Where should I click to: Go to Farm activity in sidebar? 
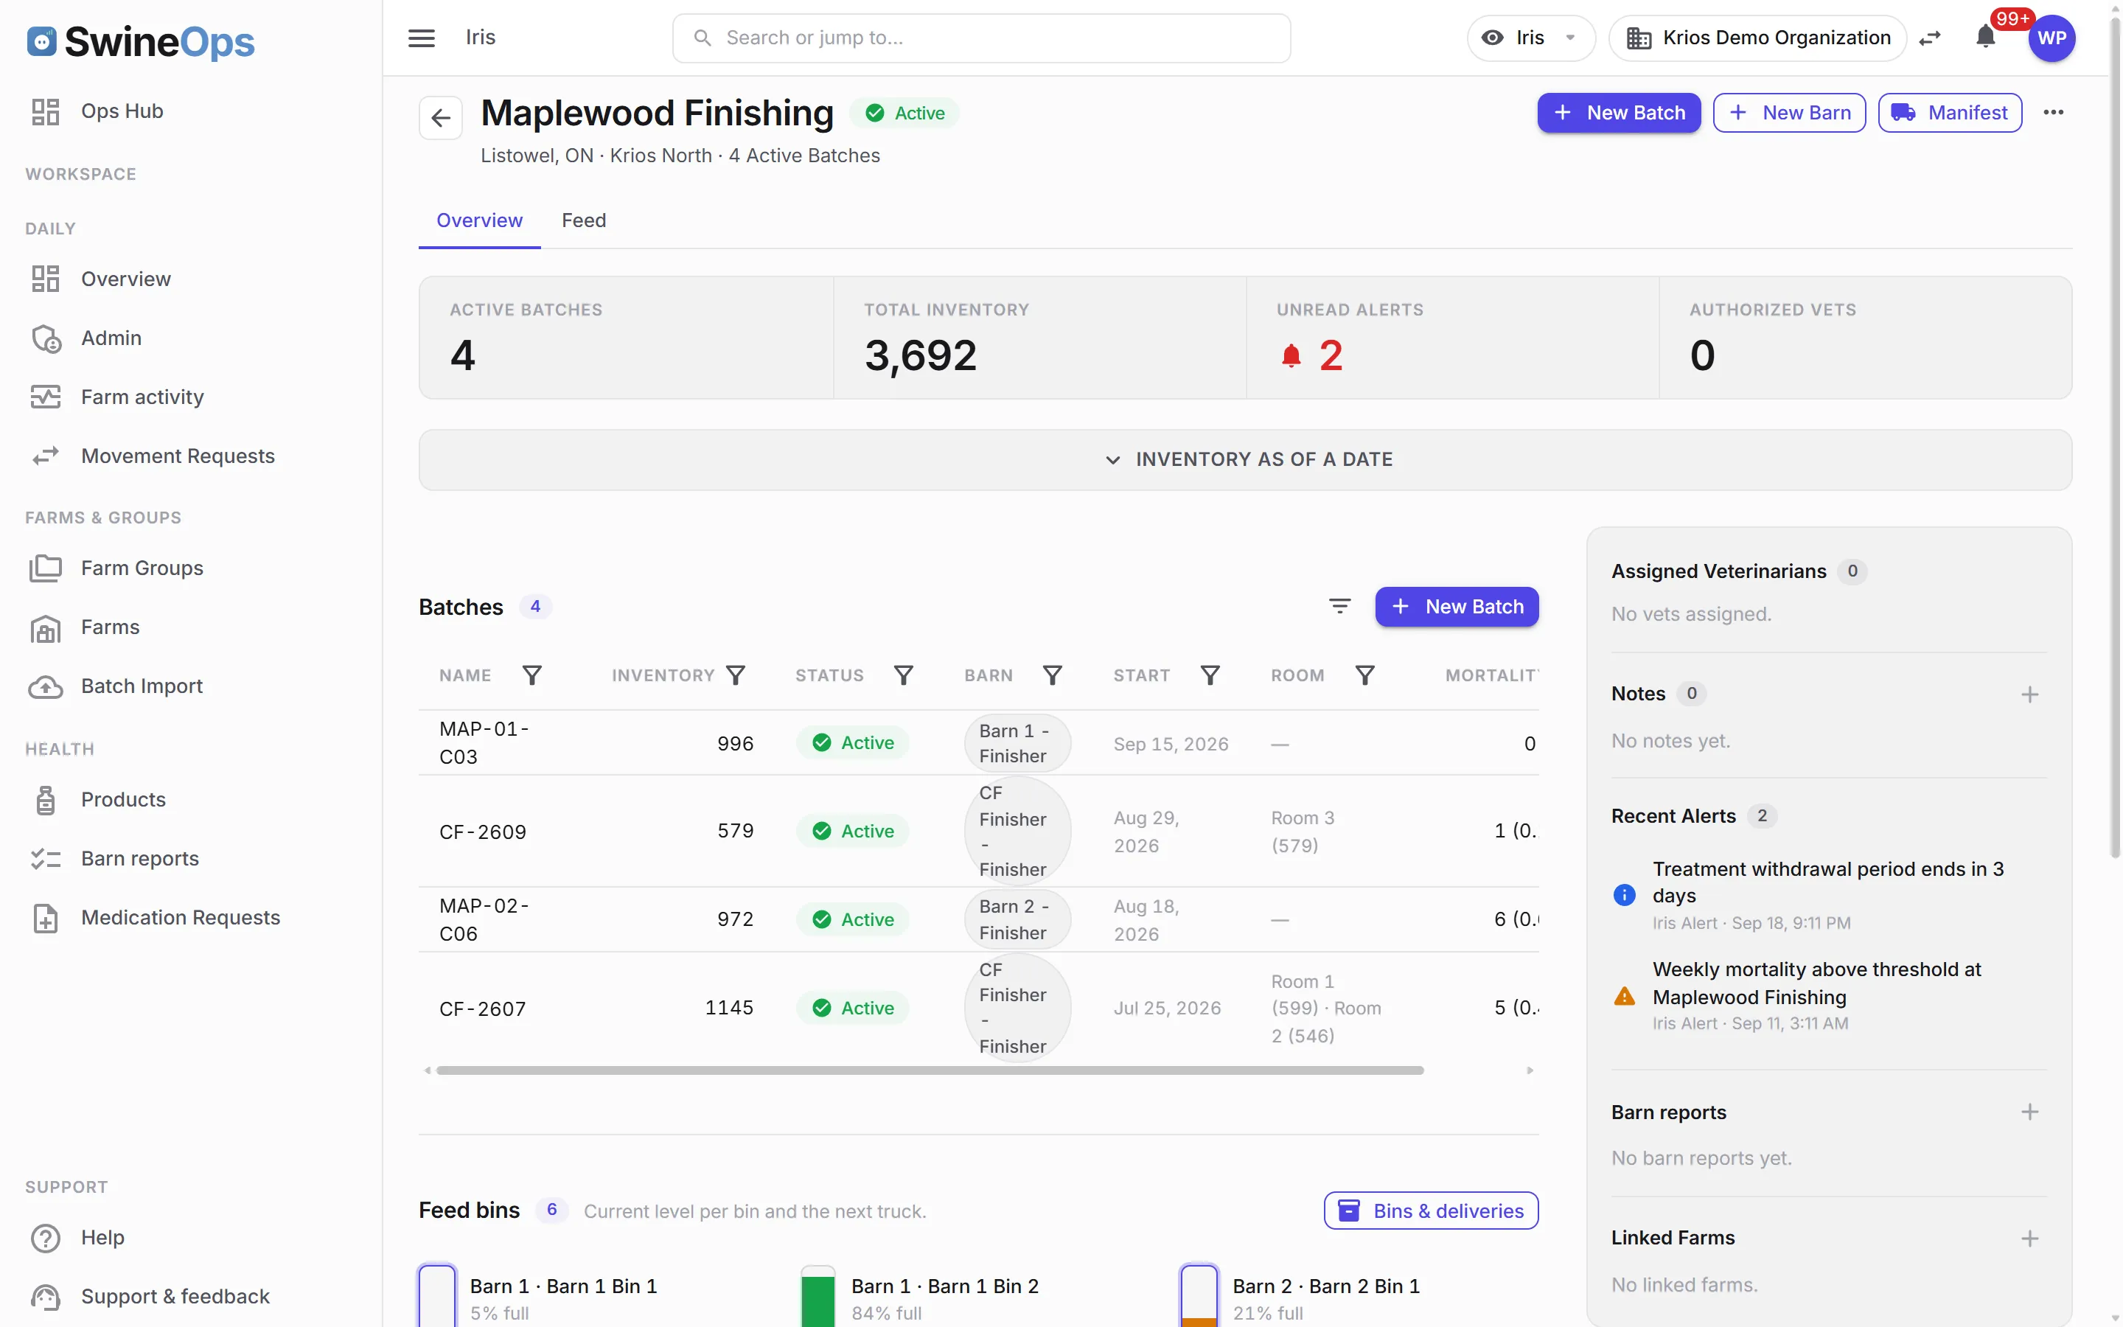point(142,397)
